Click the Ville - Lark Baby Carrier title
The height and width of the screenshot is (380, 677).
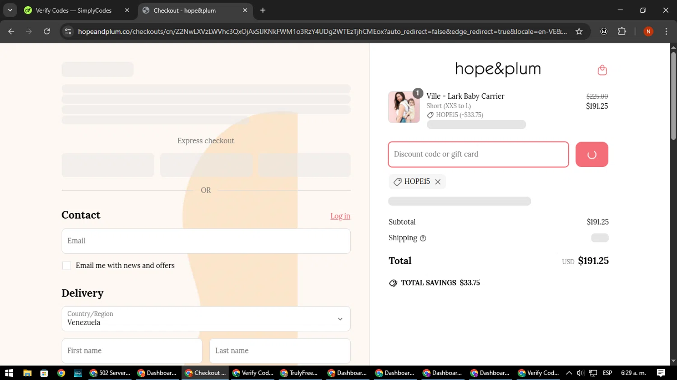[465, 96]
